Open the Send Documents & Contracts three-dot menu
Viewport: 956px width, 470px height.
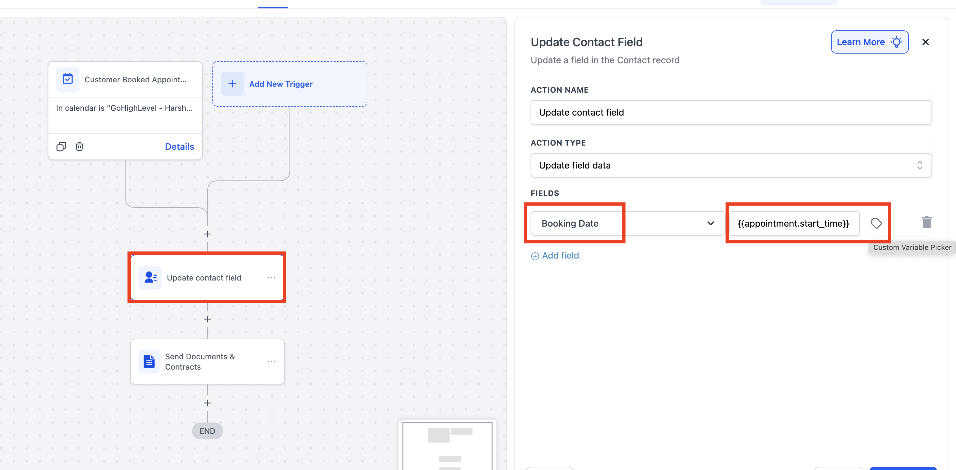click(271, 361)
